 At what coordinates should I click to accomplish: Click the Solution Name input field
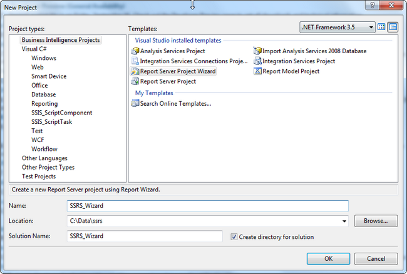pos(145,236)
